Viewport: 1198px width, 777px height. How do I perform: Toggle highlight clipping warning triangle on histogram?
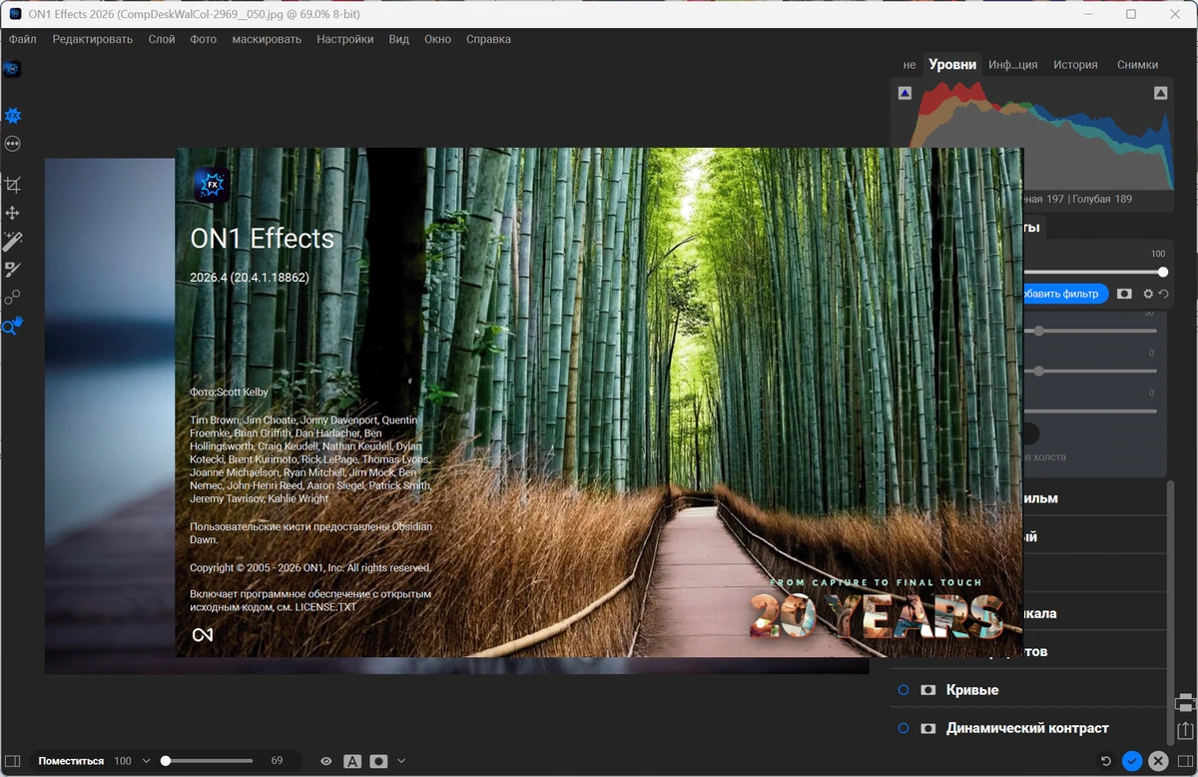pyautogui.click(x=1160, y=93)
